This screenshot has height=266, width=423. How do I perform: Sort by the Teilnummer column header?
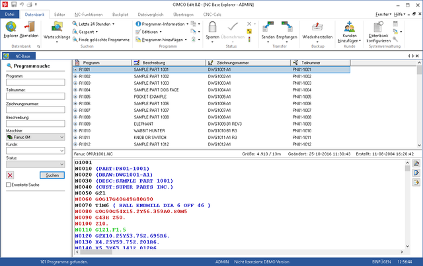(321, 63)
